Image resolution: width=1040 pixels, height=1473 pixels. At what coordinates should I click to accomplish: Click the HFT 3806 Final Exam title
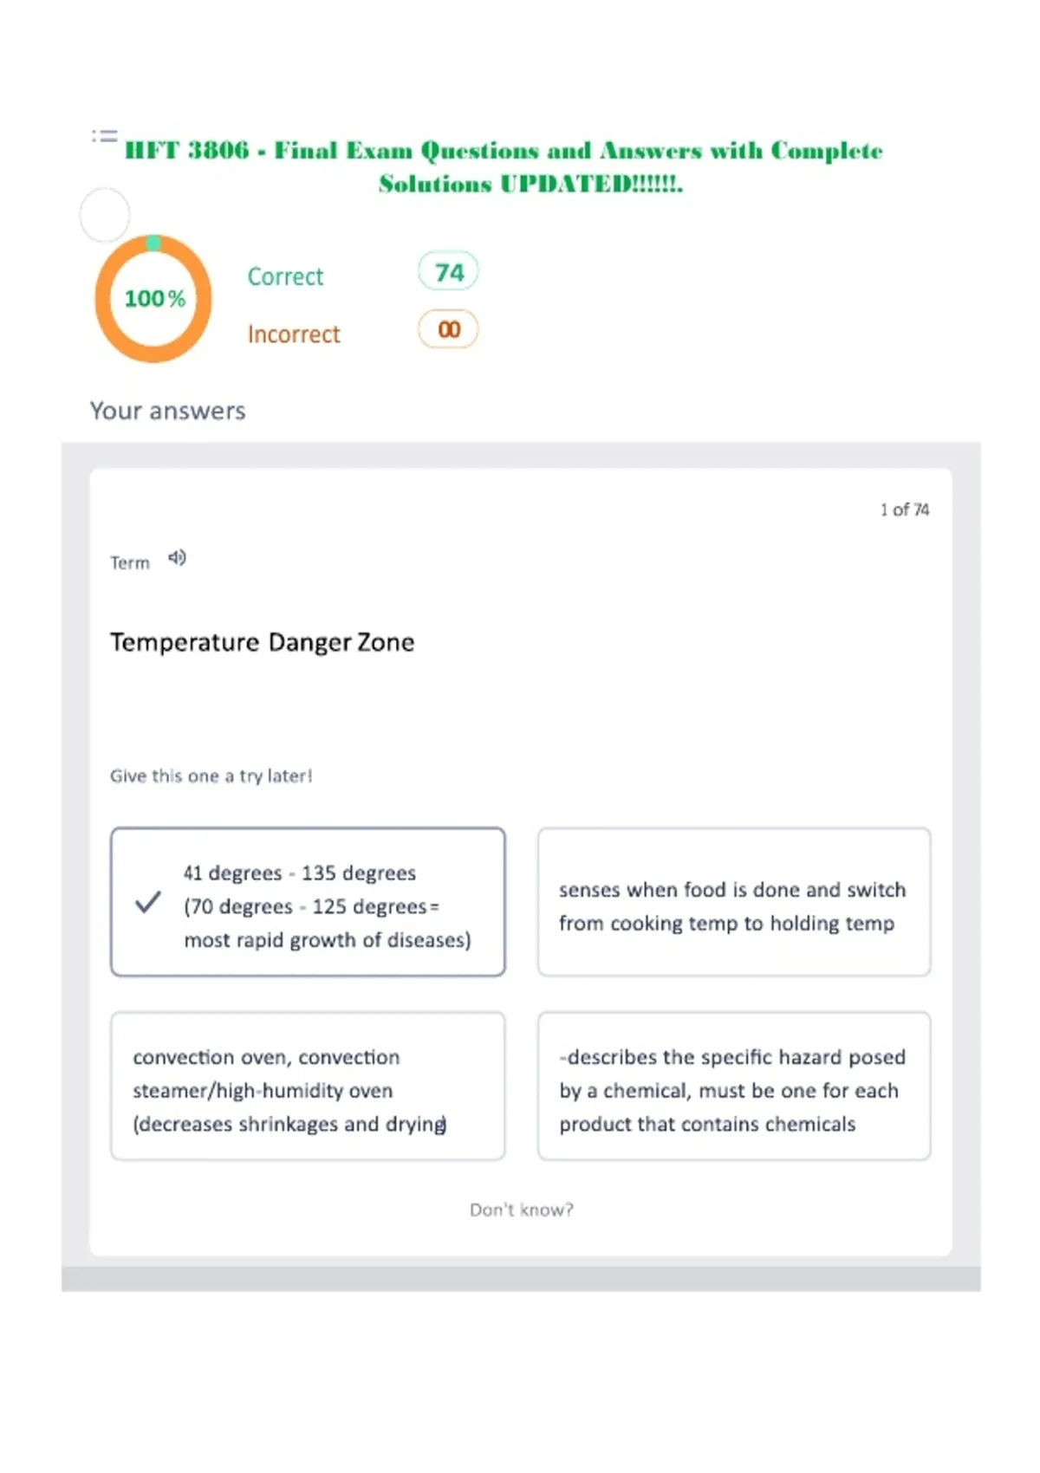point(504,167)
